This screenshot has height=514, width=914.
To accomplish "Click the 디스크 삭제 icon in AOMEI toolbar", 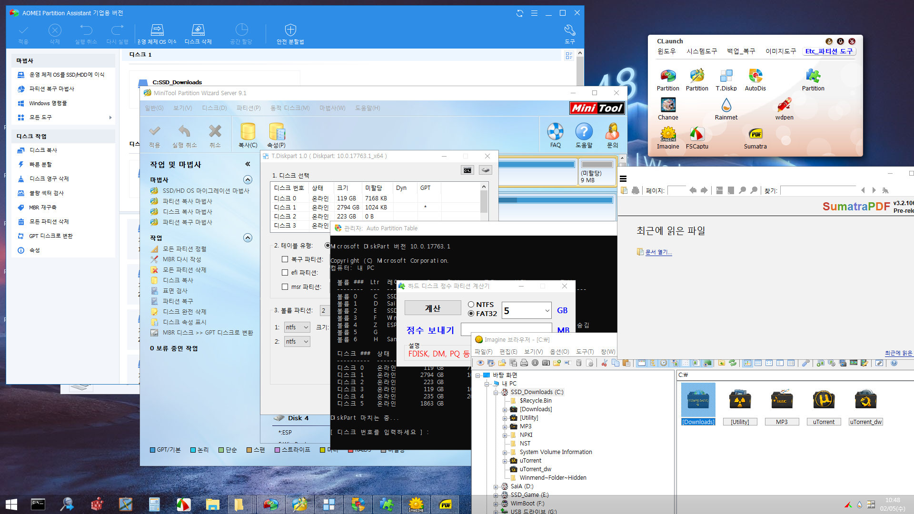I will click(x=198, y=34).
